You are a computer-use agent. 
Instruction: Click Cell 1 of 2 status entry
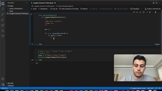click(150, 88)
